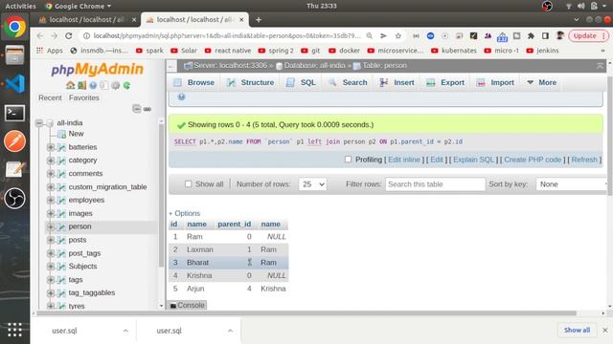Image resolution: width=613 pixels, height=344 pixels.
Task: Click the Edit inline link
Action: point(404,160)
